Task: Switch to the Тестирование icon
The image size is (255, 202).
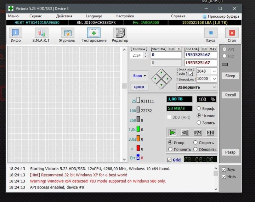Action: [x=94, y=34]
